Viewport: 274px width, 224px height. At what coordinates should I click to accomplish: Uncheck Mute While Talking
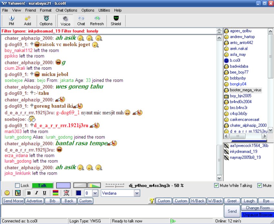[216, 185]
